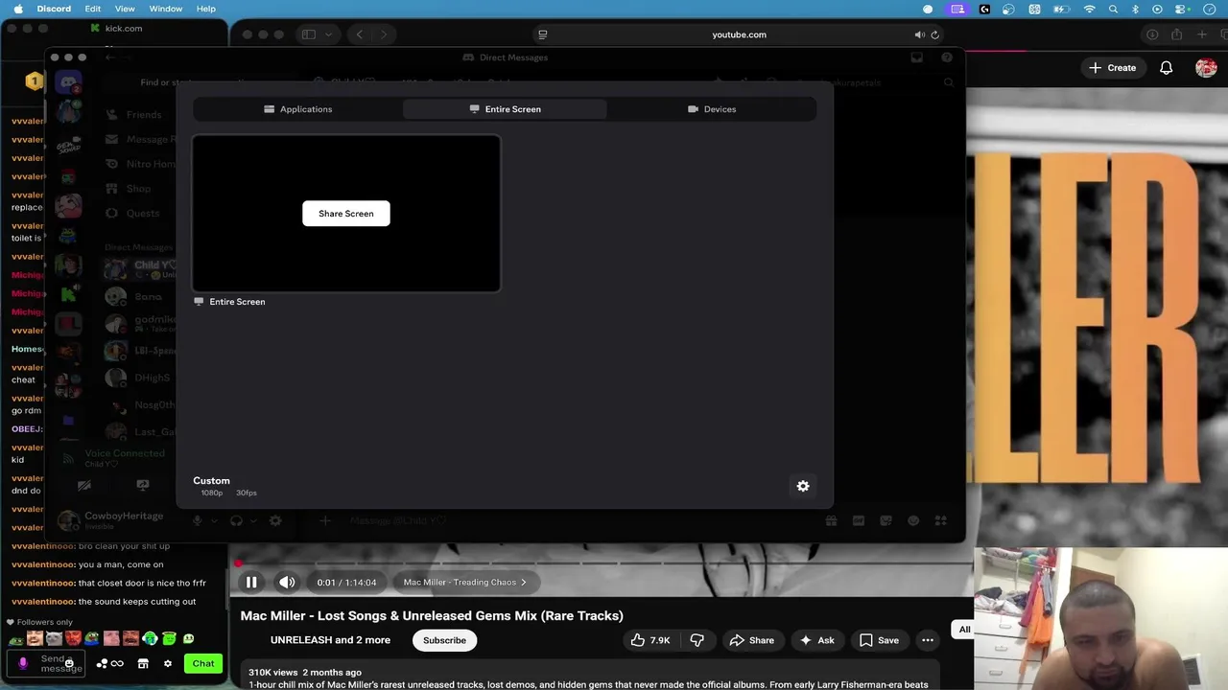The image size is (1228, 690).
Task: Open the Kick chat store icon
Action: tap(143, 663)
